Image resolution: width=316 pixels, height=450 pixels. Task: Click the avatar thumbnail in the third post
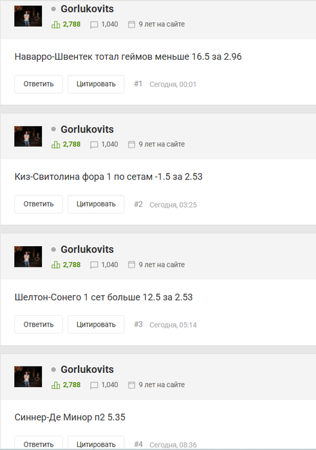point(28,256)
